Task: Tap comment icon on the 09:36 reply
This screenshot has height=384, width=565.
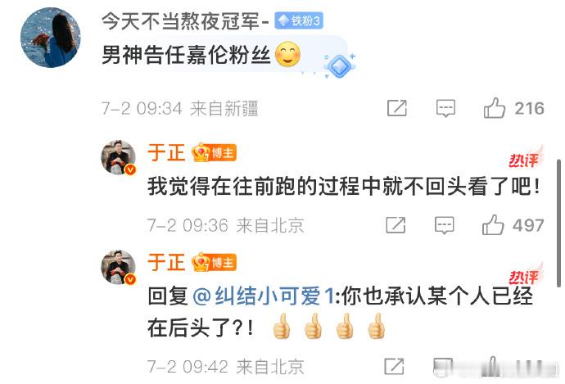Action: tap(445, 225)
